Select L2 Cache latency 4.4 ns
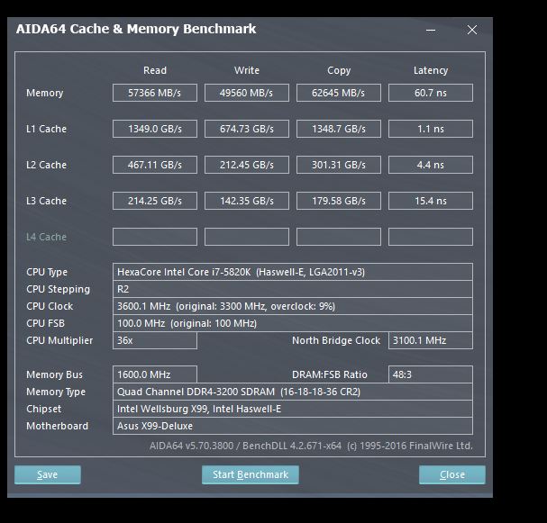 point(431,165)
